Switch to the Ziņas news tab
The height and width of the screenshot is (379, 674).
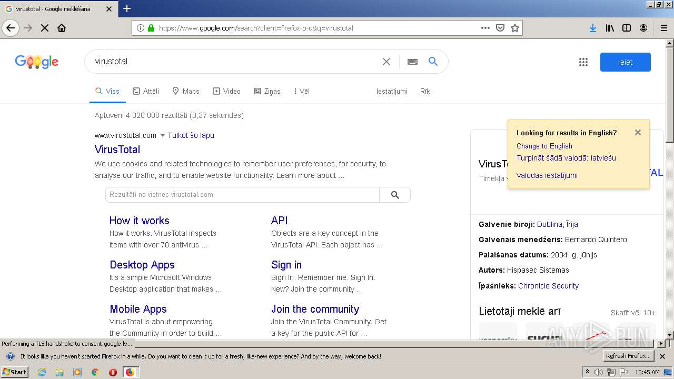coord(267,91)
